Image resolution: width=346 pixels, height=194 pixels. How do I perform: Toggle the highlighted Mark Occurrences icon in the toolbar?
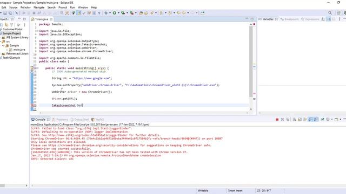(79, 13)
